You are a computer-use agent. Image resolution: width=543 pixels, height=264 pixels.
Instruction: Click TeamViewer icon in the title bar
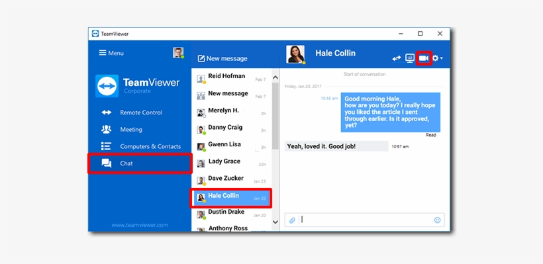coord(95,34)
